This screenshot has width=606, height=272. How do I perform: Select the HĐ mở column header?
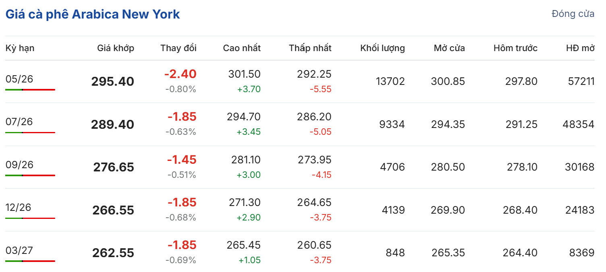[x=580, y=48]
